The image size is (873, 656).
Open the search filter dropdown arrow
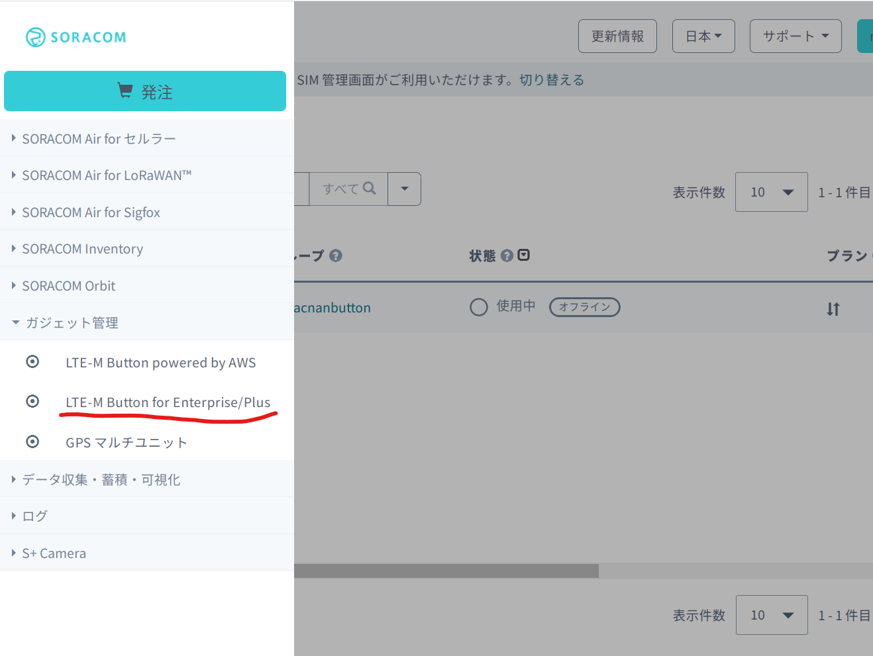[404, 189]
